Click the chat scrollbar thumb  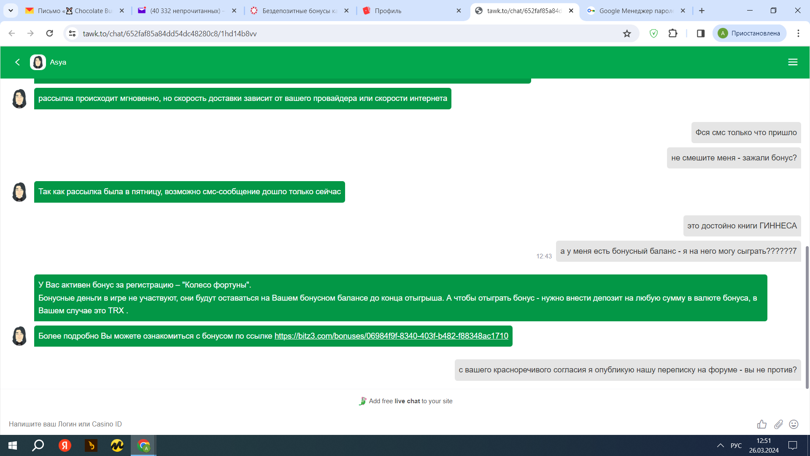pyautogui.click(x=807, y=317)
